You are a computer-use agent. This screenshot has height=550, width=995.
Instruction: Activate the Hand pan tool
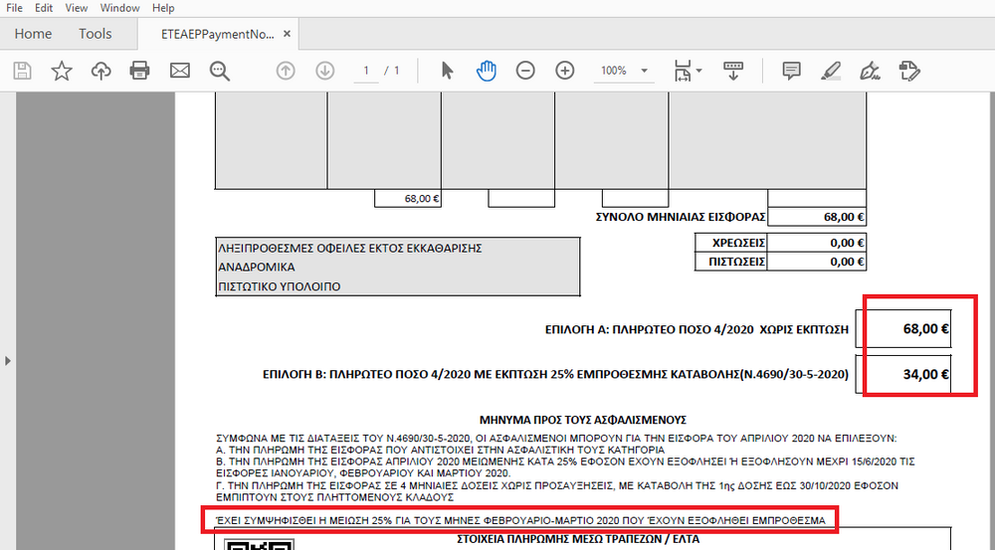point(487,71)
